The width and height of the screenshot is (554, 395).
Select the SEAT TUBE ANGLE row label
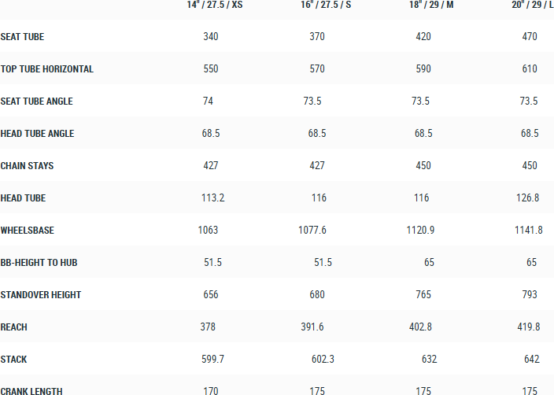point(37,102)
